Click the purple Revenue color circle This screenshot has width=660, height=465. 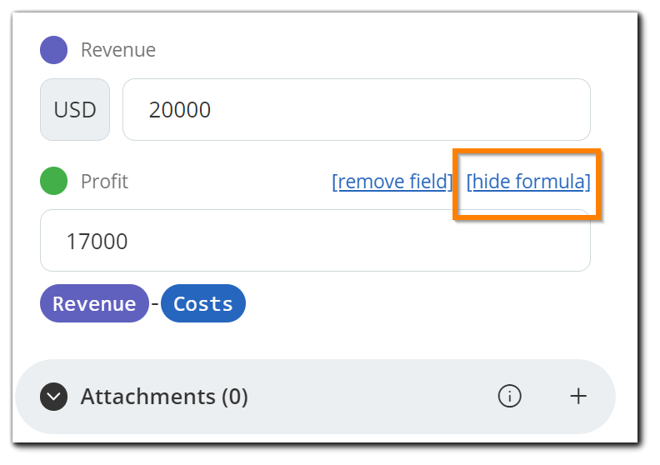point(53,50)
